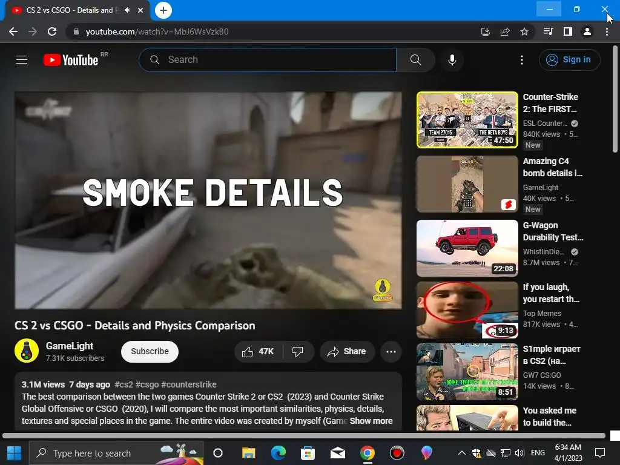Open Chrome three-dot menu
This screenshot has height=465, width=620.
(607, 31)
